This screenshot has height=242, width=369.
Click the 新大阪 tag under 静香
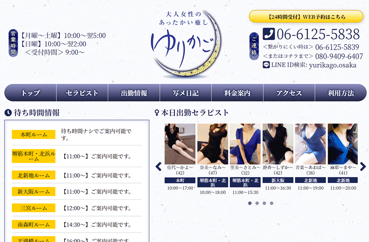(278, 181)
